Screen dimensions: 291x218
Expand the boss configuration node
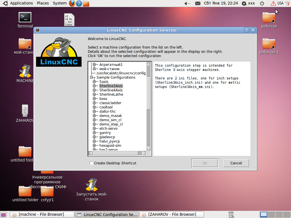point(94,98)
